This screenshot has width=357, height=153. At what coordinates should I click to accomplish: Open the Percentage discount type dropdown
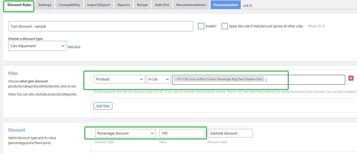pos(125,133)
